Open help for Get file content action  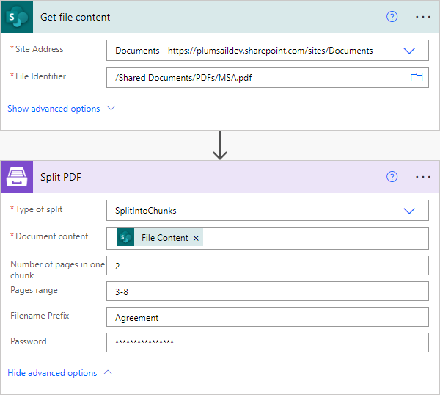[x=392, y=17]
